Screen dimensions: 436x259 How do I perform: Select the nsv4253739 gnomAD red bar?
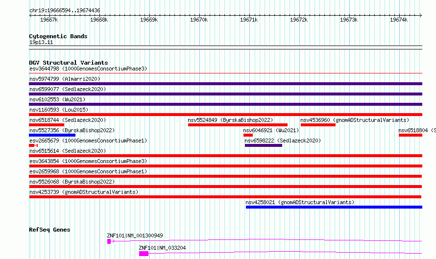tap(225, 197)
